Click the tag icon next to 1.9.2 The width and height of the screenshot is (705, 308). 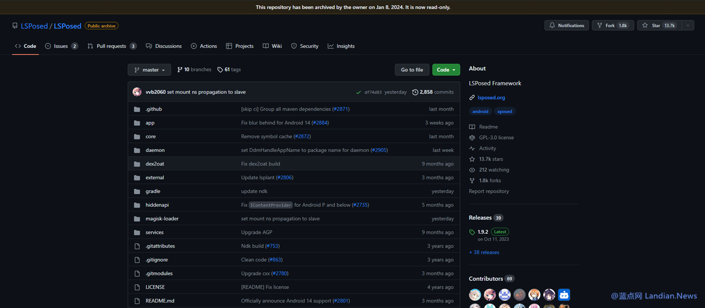(x=472, y=232)
